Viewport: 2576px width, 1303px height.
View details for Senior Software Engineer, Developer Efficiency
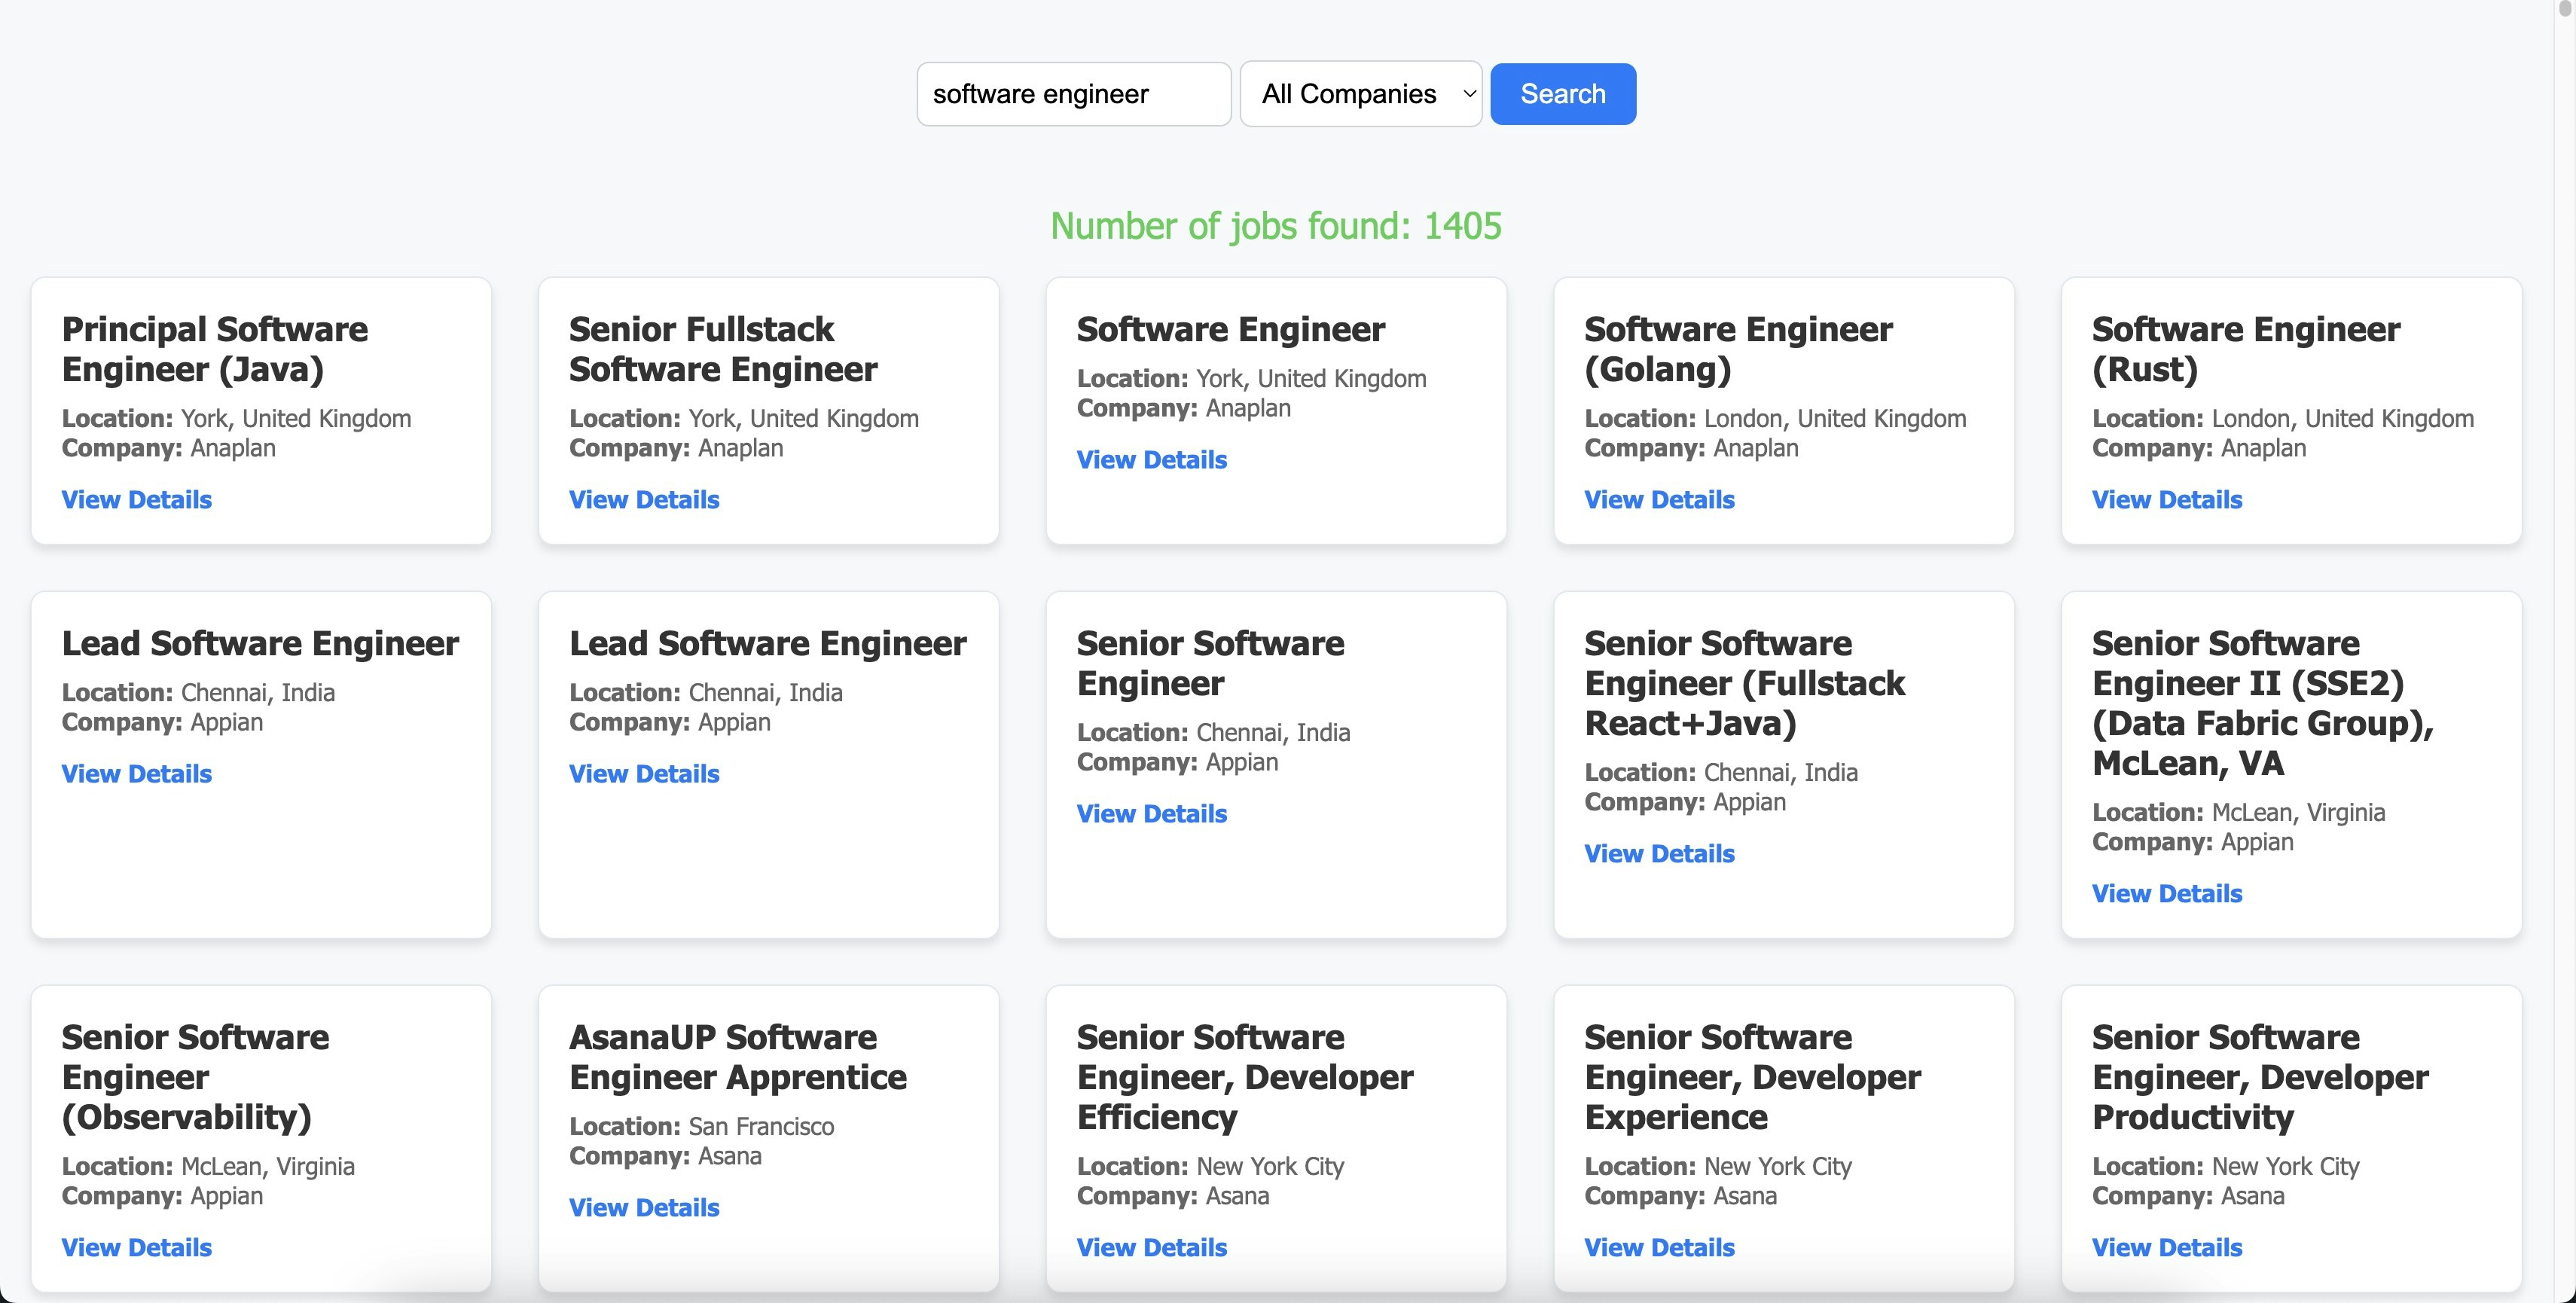tap(1152, 1247)
